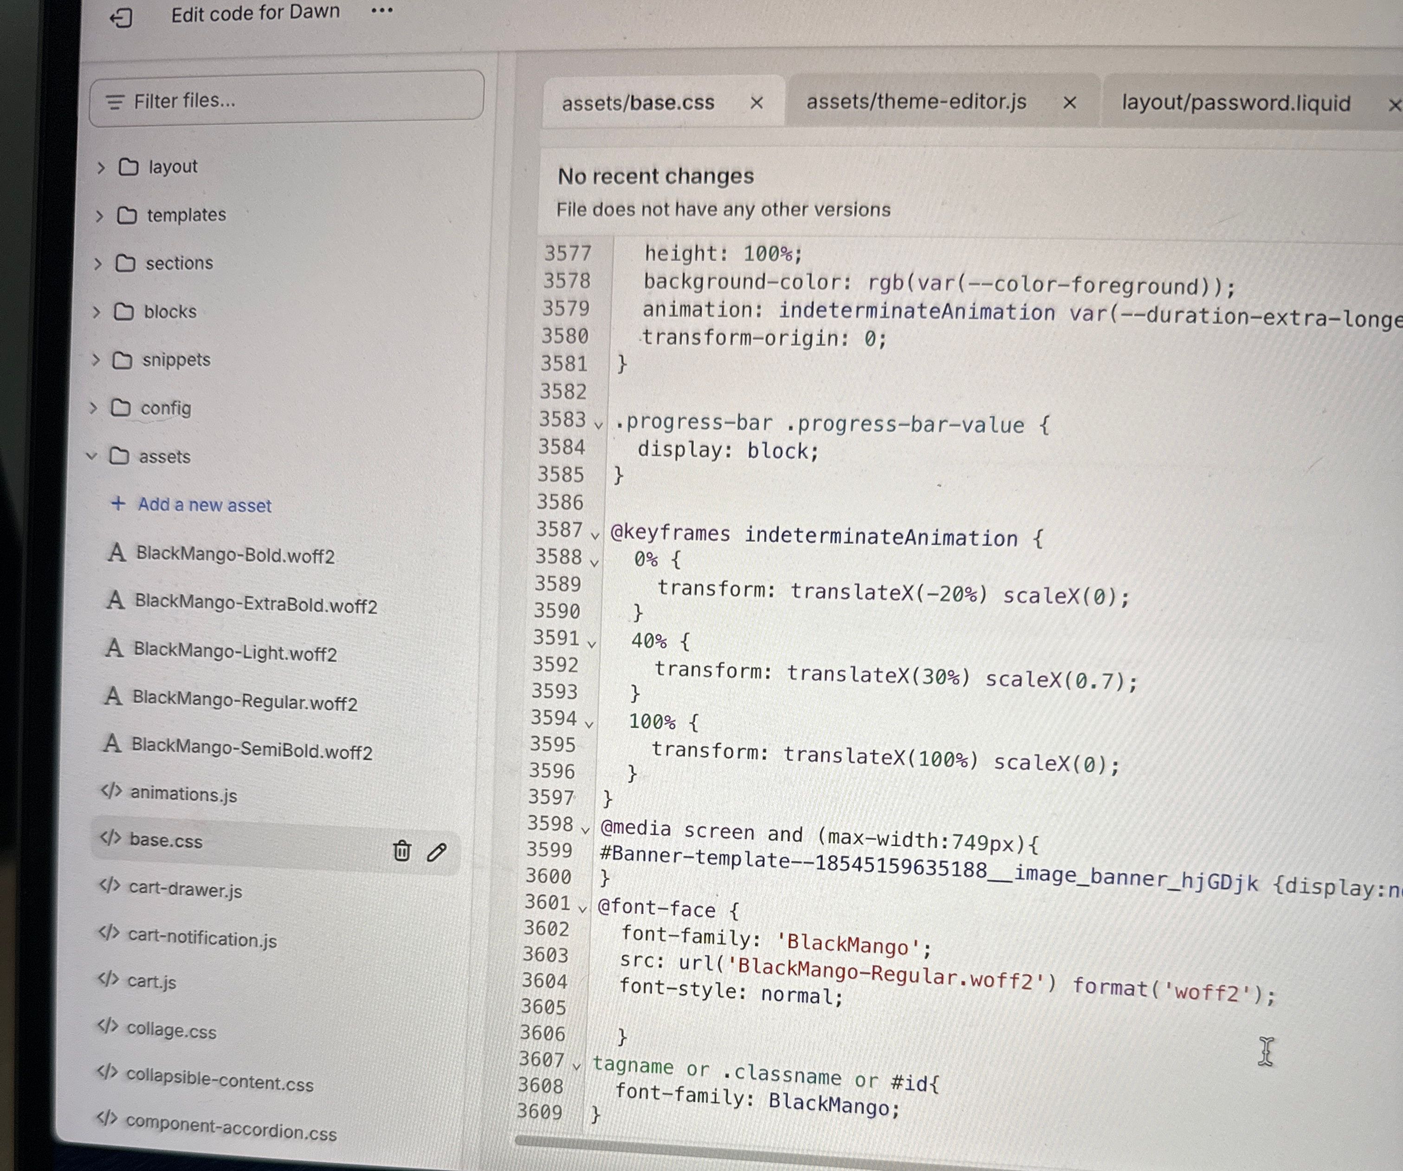Fold the @keyframes block at line 3587
Image resolution: width=1403 pixels, height=1171 pixels.
tap(595, 535)
